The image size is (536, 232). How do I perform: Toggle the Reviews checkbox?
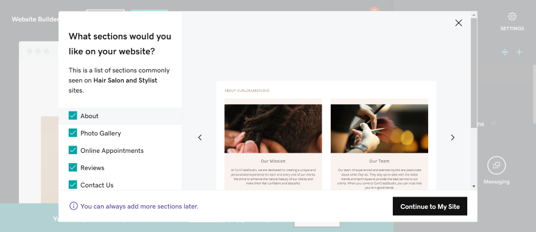click(x=73, y=167)
